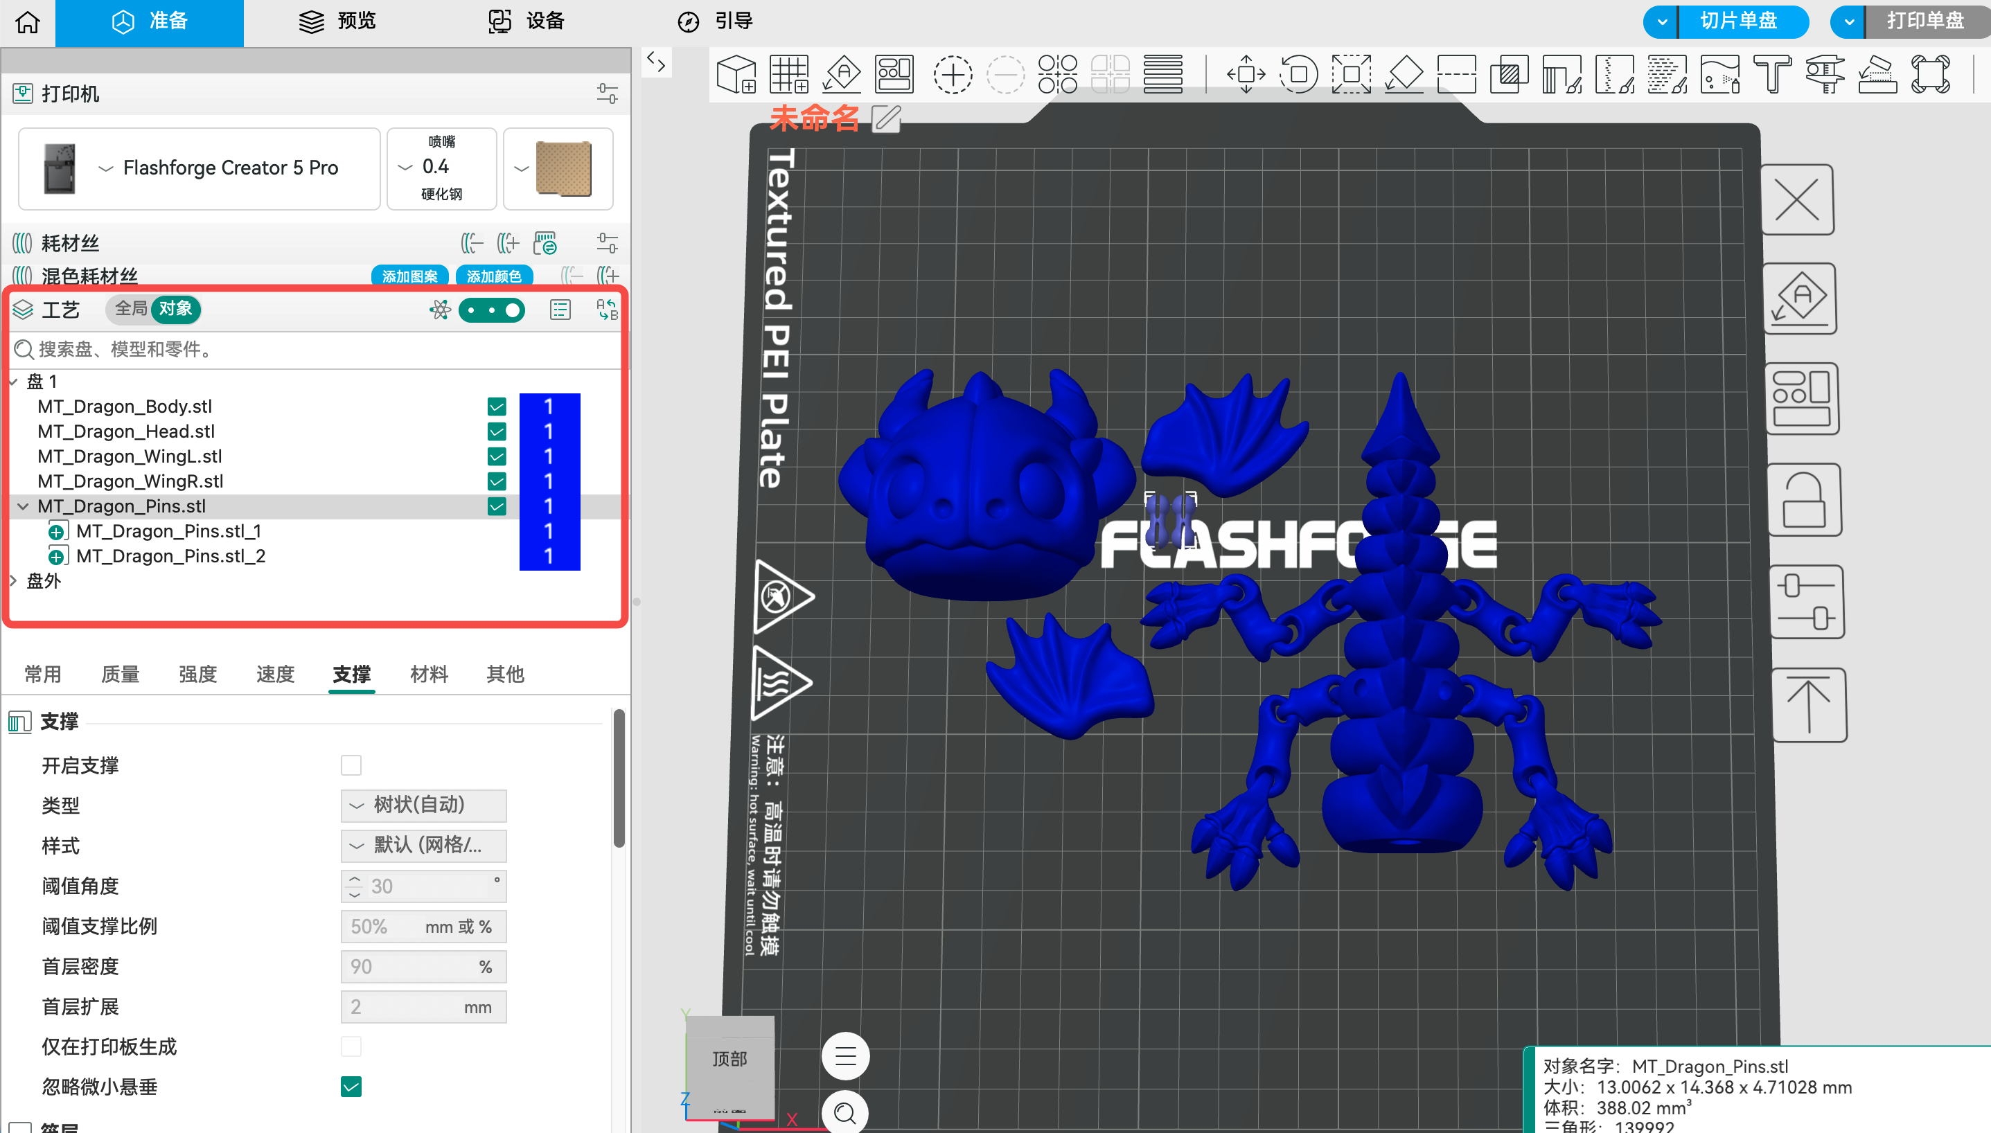Uncheck the MT_Dragon_Body.stl checkbox
Viewport: 1991px width, 1133px height.
click(x=497, y=407)
